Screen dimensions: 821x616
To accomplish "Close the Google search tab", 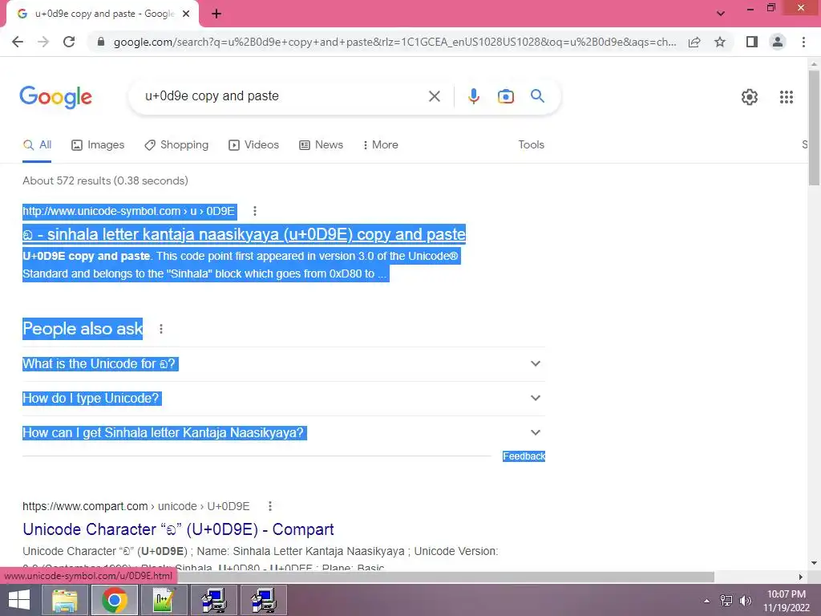I will click(x=186, y=14).
